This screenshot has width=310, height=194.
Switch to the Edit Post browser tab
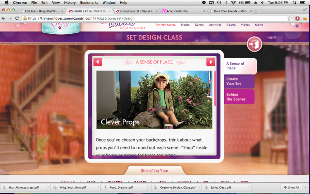42,11
